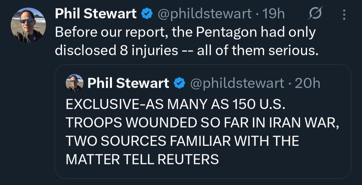Open the three-dot more options menu
This screenshot has width=362, height=185.
pyautogui.click(x=344, y=14)
